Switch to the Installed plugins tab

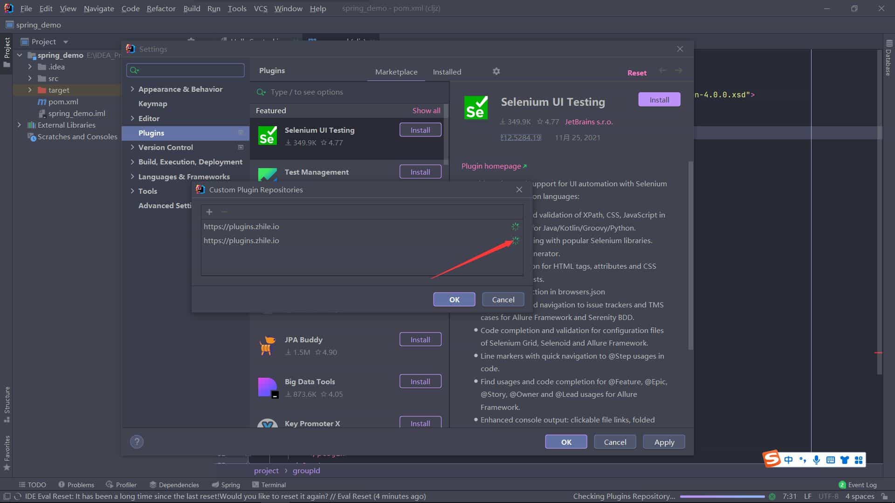coord(447,72)
